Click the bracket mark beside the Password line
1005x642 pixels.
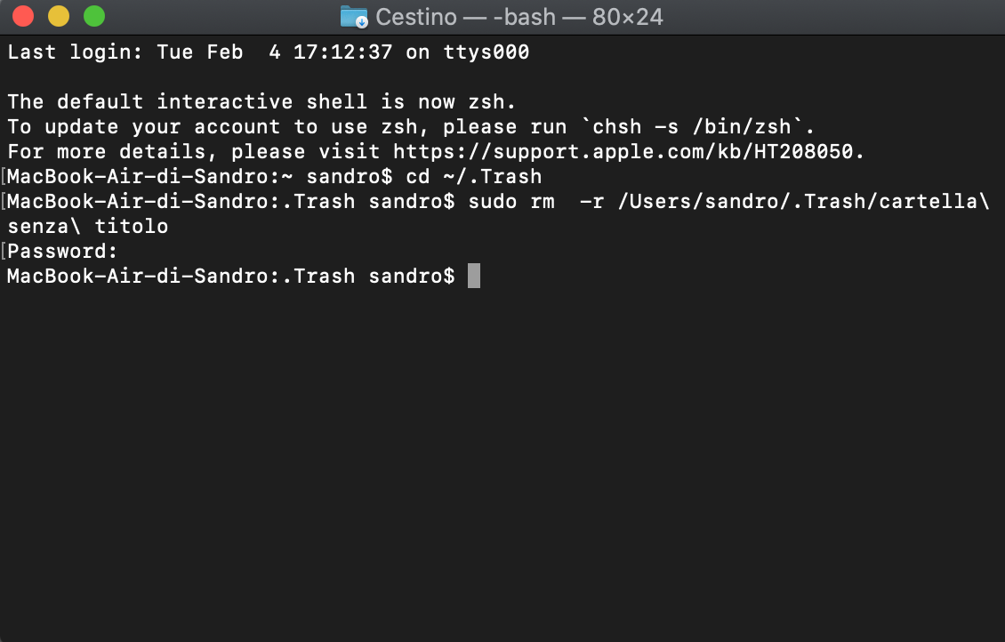tap(4, 251)
